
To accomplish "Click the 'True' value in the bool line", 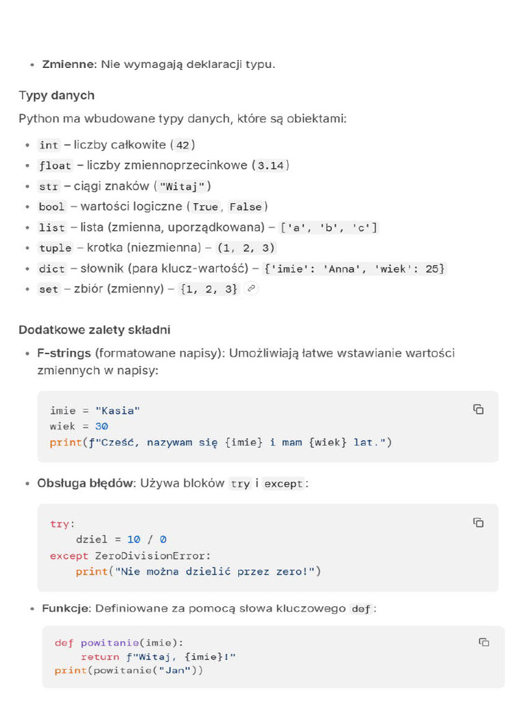I will (205, 207).
